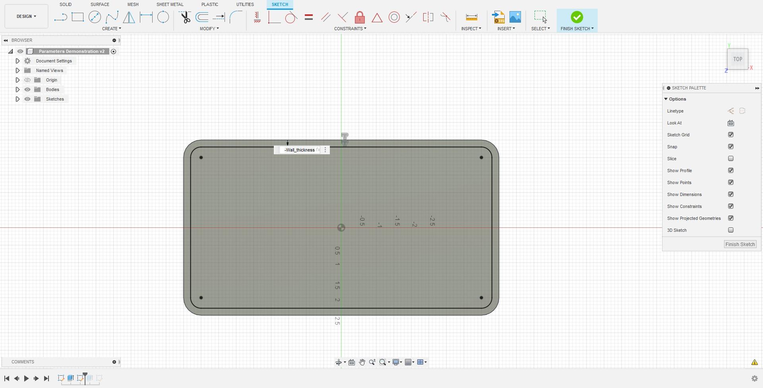Enable the Slice option
This screenshot has height=388, width=763.
(x=731, y=158)
